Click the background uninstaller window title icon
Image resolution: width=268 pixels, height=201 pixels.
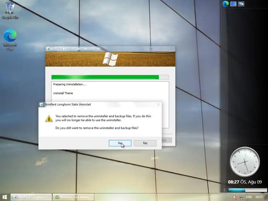[x=48, y=49]
